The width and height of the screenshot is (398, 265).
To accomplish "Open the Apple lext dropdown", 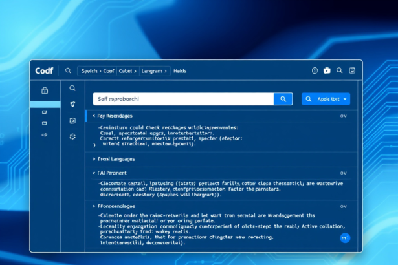I will click(x=326, y=99).
